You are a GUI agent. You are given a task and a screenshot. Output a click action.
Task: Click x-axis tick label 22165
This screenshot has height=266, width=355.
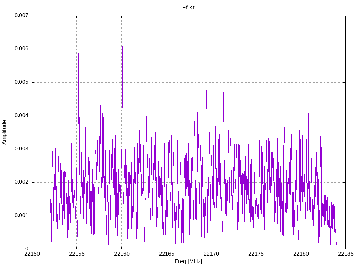[x=166, y=254]
